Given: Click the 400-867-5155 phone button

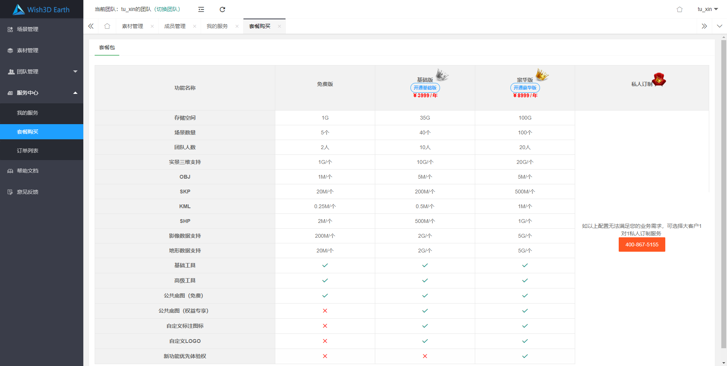Looking at the screenshot, I should [642, 245].
